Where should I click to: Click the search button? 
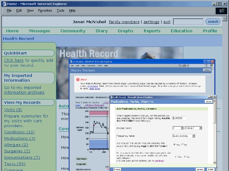click(213, 22)
